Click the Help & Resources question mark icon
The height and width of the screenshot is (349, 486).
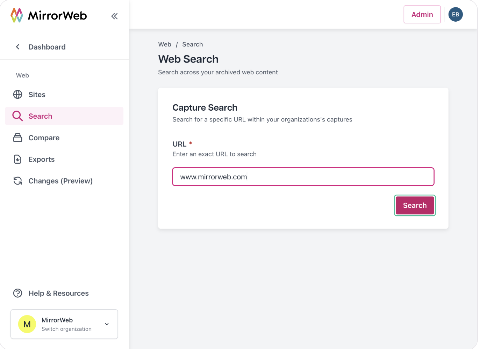pyautogui.click(x=17, y=293)
